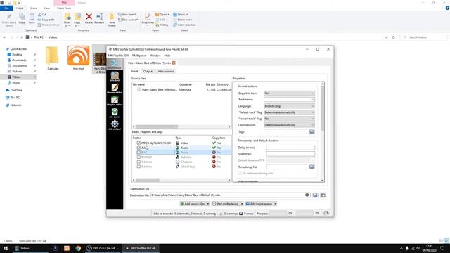Open the Windows Start menu
This screenshot has height=253, width=450.
coord(6,248)
